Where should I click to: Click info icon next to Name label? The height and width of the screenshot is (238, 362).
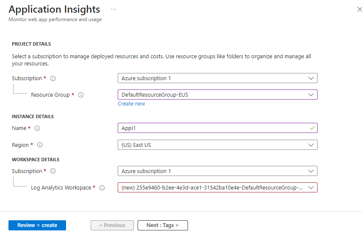click(37, 128)
